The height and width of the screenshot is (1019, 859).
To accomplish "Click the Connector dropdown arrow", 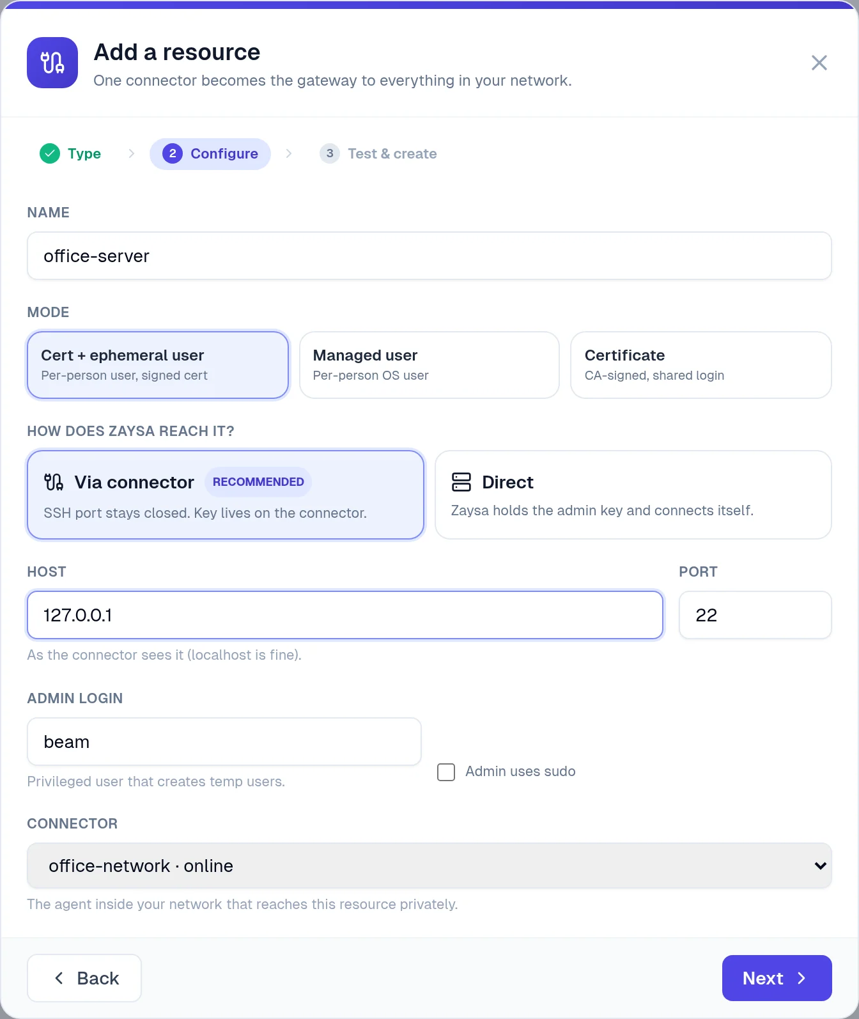I will [x=821, y=866].
